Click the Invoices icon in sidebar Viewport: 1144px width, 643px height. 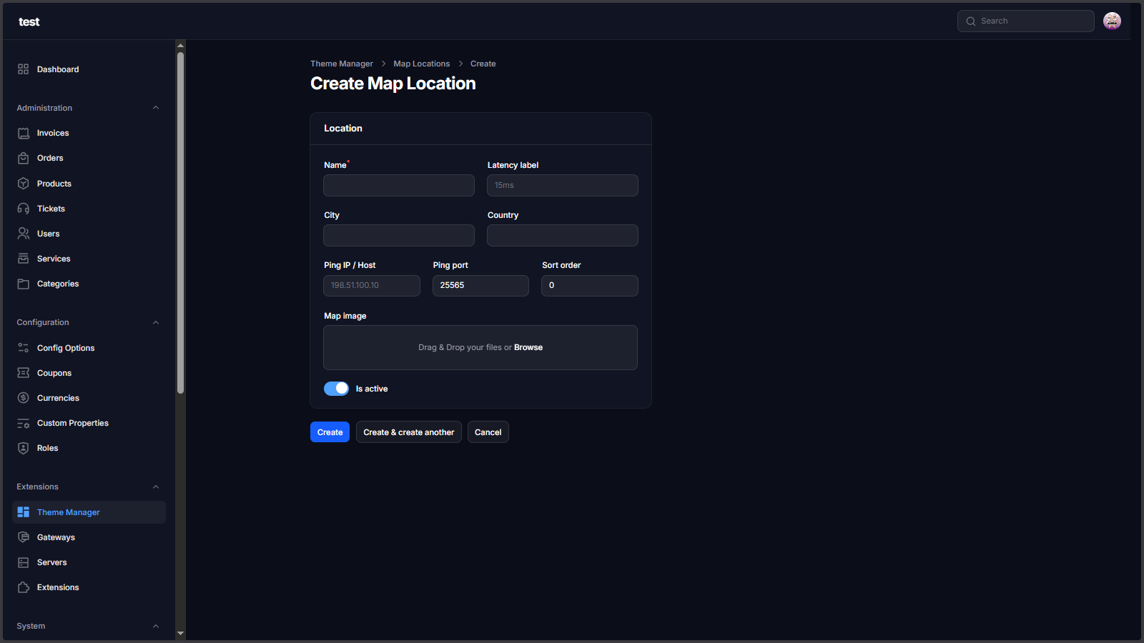pos(24,133)
